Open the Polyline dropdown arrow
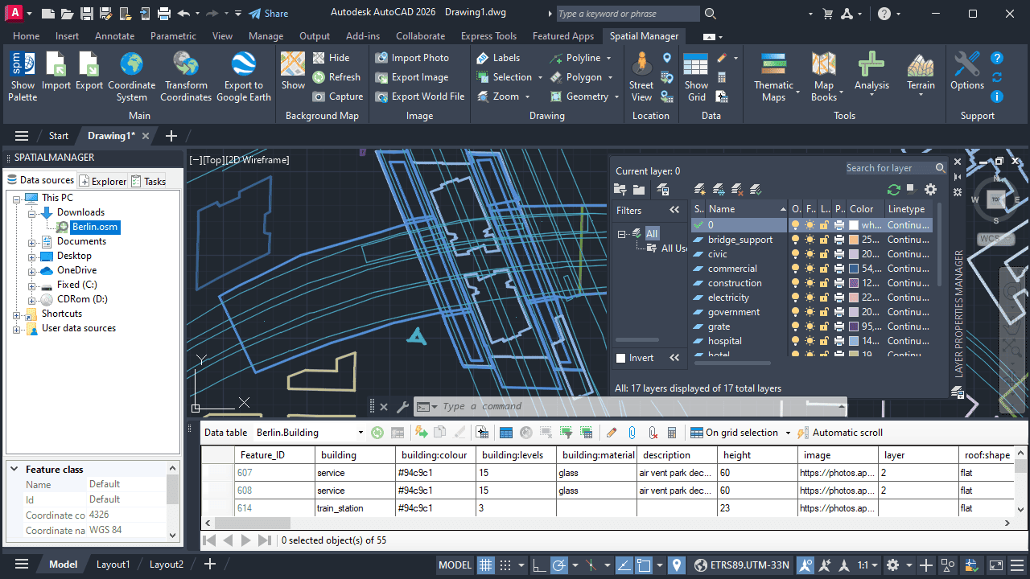Image resolution: width=1030 pixels, height=579 pixels. (608, 58)
